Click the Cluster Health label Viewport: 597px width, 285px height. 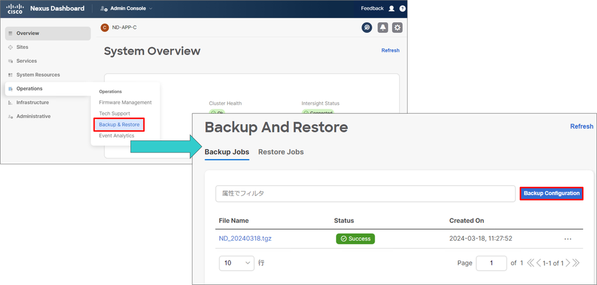click(x=225, y=103)
